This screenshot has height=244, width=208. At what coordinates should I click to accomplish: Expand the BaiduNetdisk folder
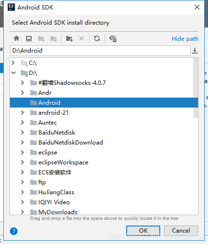point(23,132)
